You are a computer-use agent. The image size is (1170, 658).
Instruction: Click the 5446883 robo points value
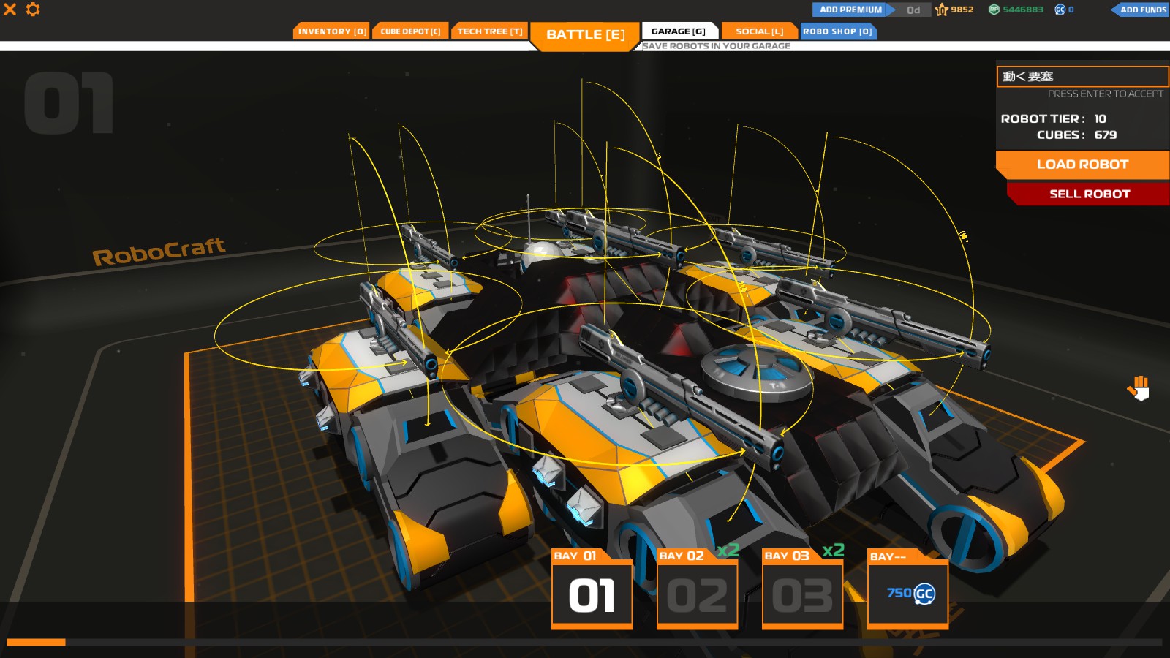[1023, 10]
